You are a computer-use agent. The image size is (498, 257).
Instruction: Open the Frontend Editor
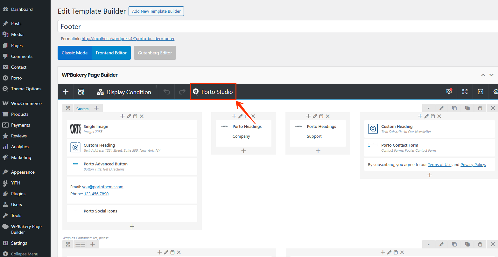(x=111, y=53)
